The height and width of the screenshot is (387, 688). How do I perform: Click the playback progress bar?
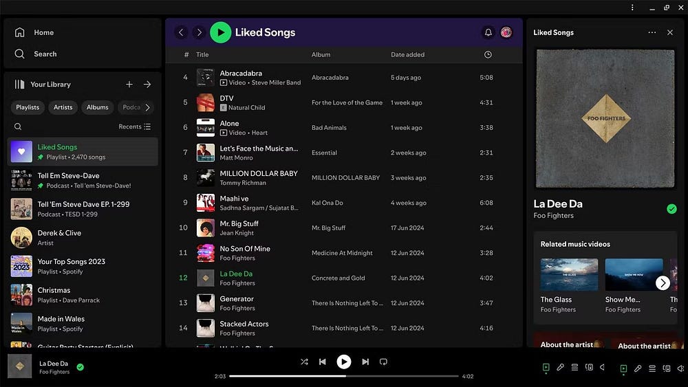[x=344, y=376]
